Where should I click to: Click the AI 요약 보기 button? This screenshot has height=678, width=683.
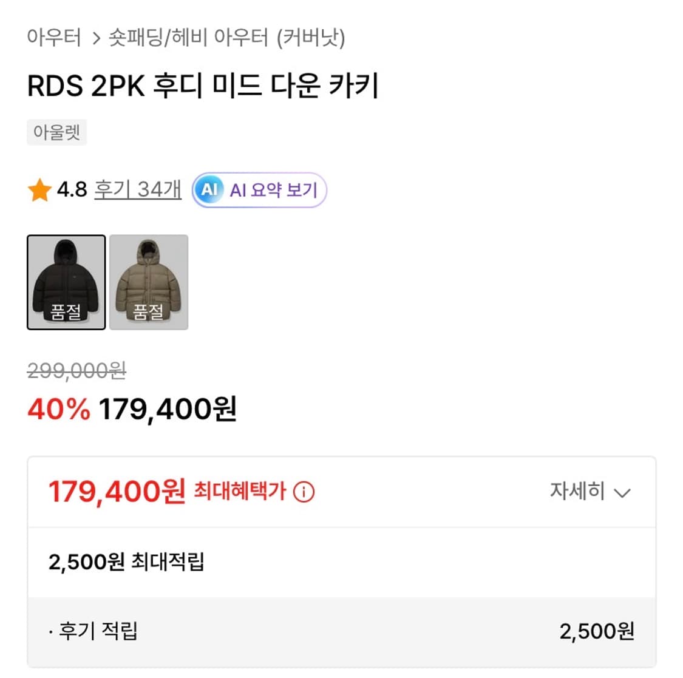click(x=258, y=190)
